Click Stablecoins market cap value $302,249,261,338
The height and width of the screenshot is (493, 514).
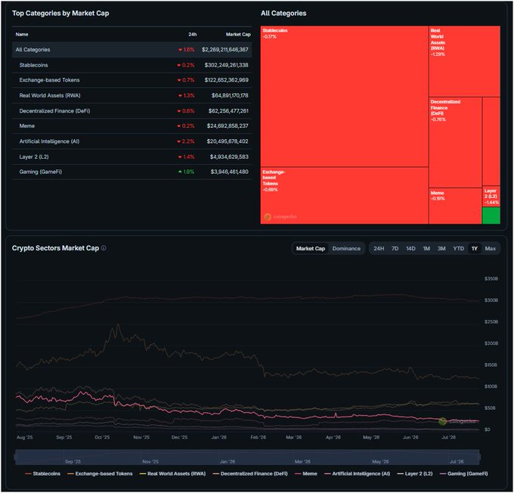[x=227, y=65]
